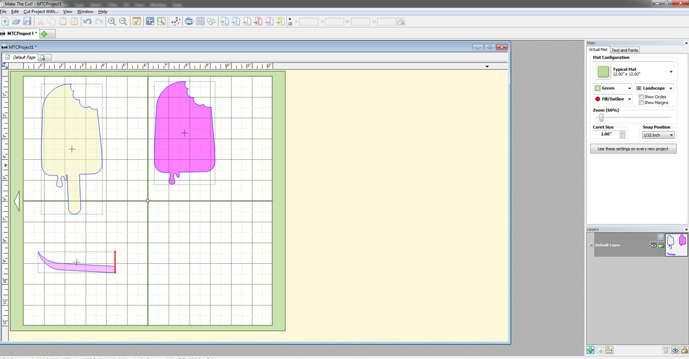
Task: Add a new layer with green plus icon
Action: 591,350
